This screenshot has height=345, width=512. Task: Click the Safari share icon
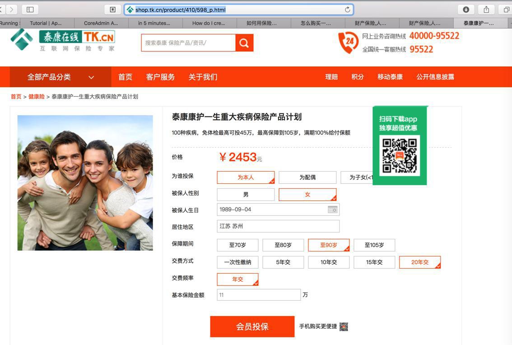(486, 10)
